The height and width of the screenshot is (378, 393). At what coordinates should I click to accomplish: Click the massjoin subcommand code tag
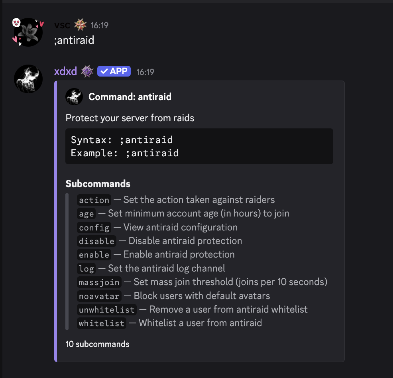pos(99,282)
